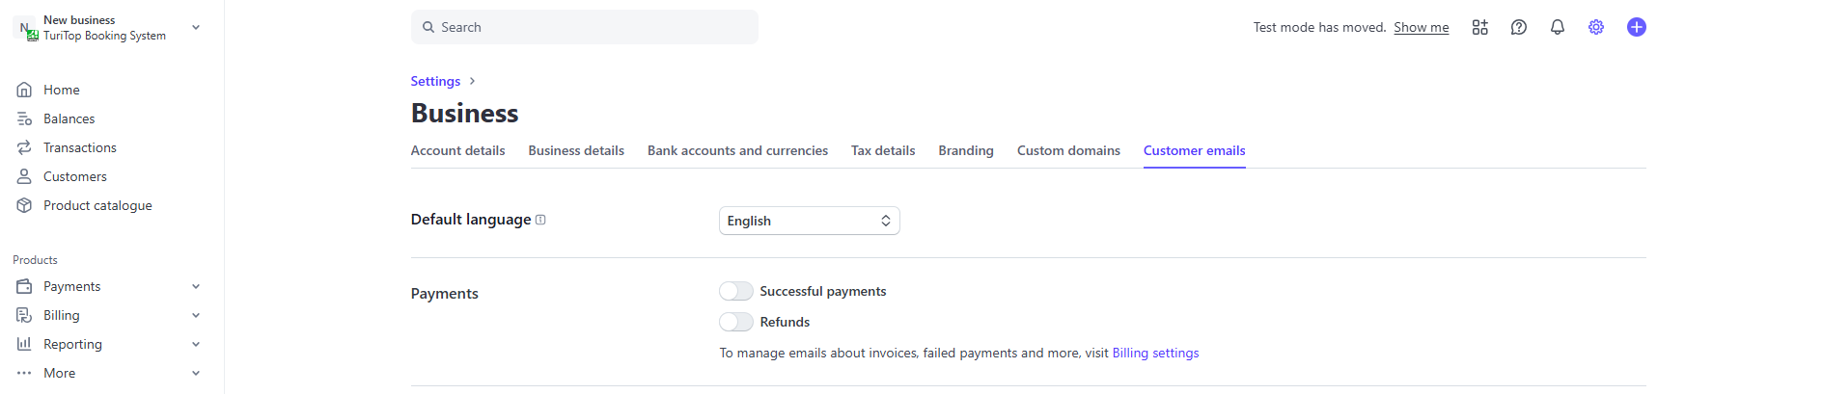Select the Customer emails tab

[1194, 150]
